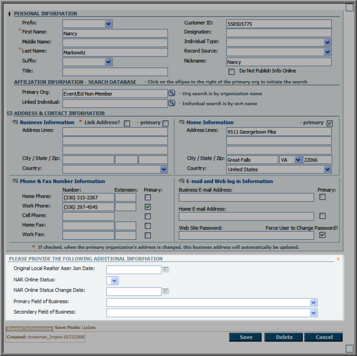Click the Primary Org search magnifier icon

coord(172,93)
